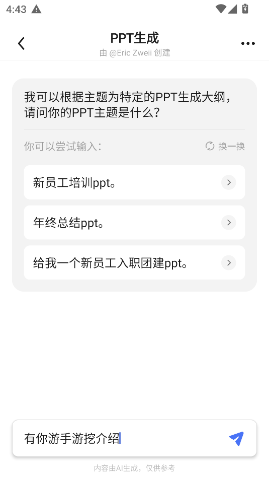Viewport: 269px width, 479px height.
Task: Tap the PPT生成 title header
Action: click(135, 38)
